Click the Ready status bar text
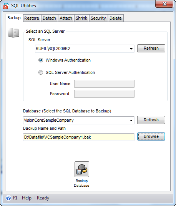Viewport: 176px width, 206px height. tap(43, 198)
